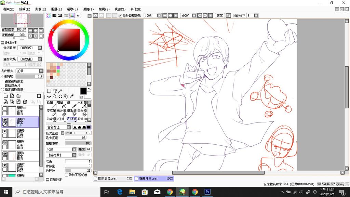This screenshot has height=197, width=350.
Task: Flip canvas horizontally button in toolbar
Action: click(228, 15)
